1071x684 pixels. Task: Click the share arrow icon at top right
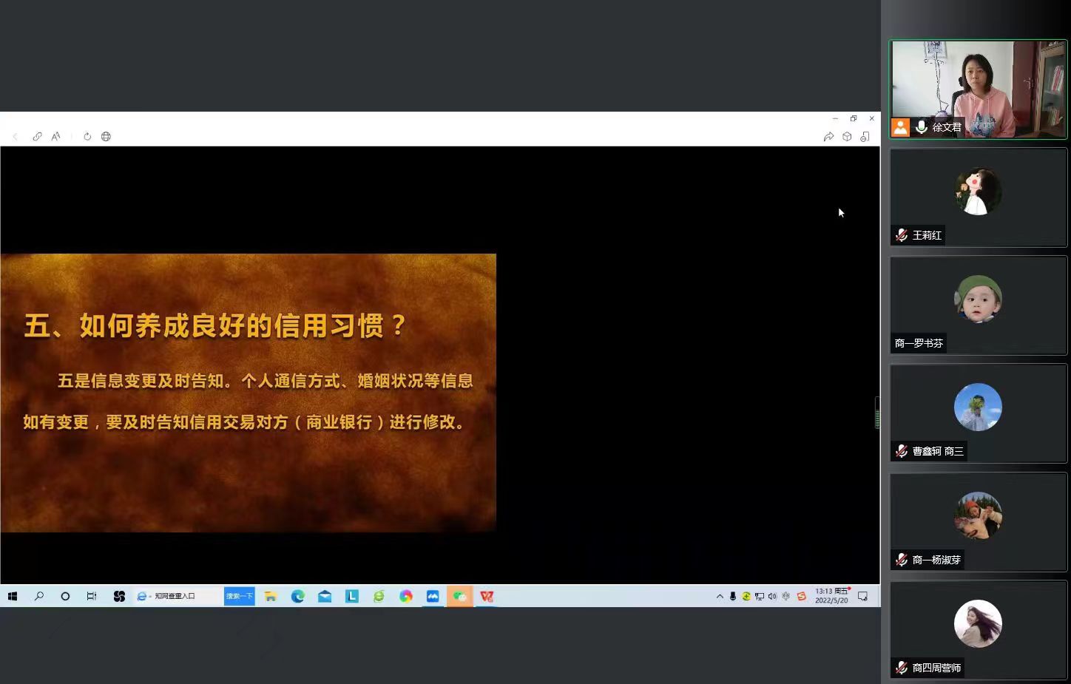point(828,137)
